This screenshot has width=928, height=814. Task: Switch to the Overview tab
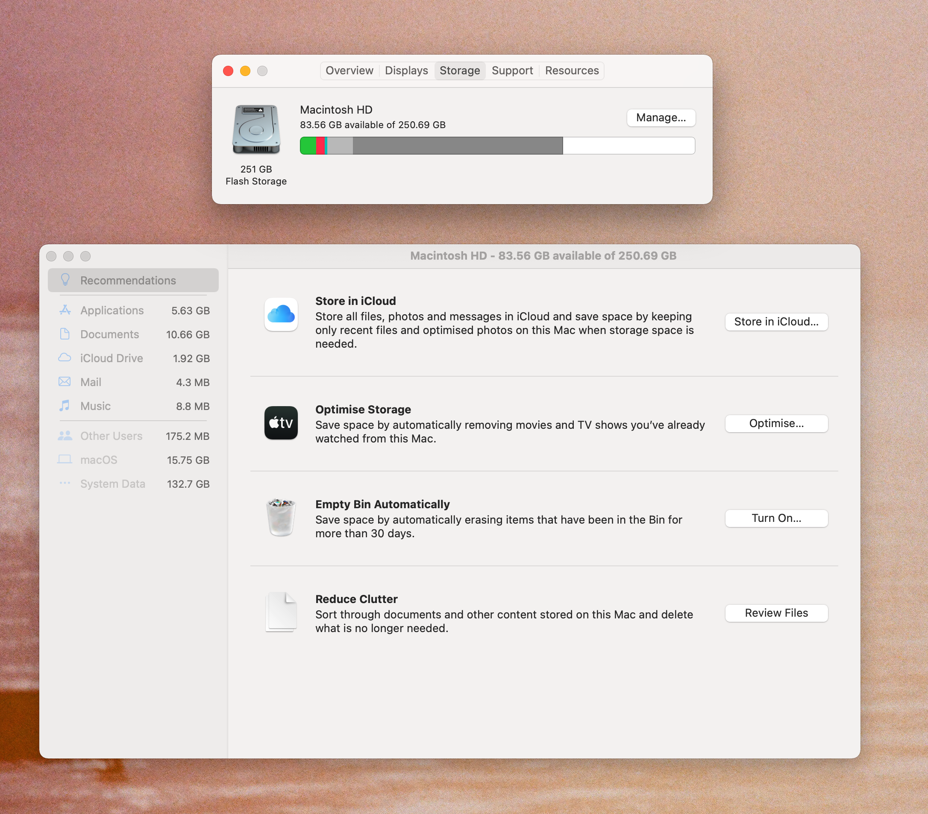click(x=349, y=71)
